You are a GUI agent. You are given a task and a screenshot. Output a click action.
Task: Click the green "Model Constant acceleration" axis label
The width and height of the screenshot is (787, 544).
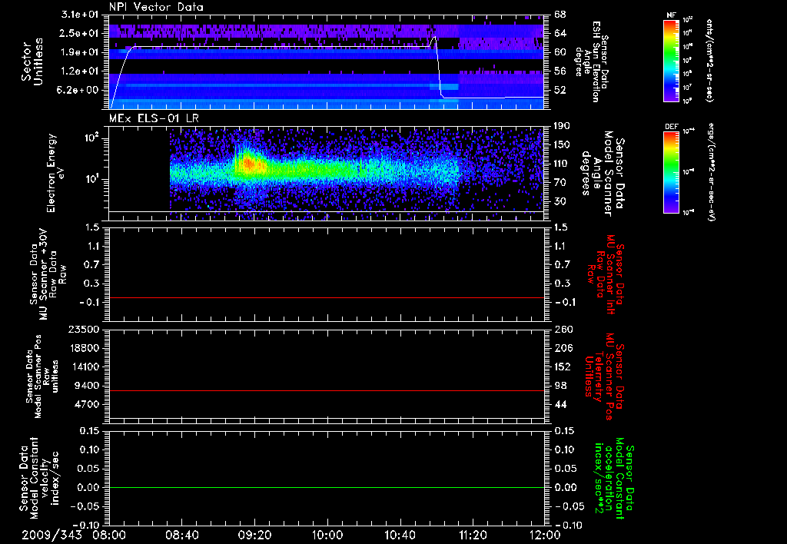[614, 478]
